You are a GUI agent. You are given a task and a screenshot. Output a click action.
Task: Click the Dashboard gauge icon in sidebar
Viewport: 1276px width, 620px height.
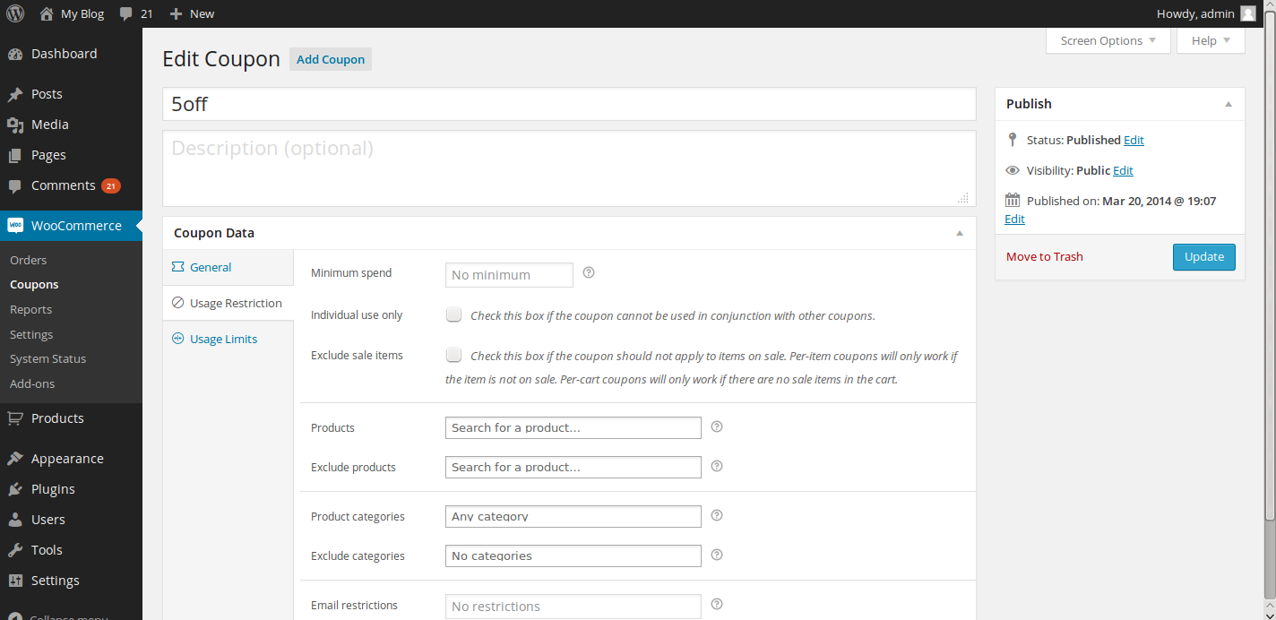point(15,54)
